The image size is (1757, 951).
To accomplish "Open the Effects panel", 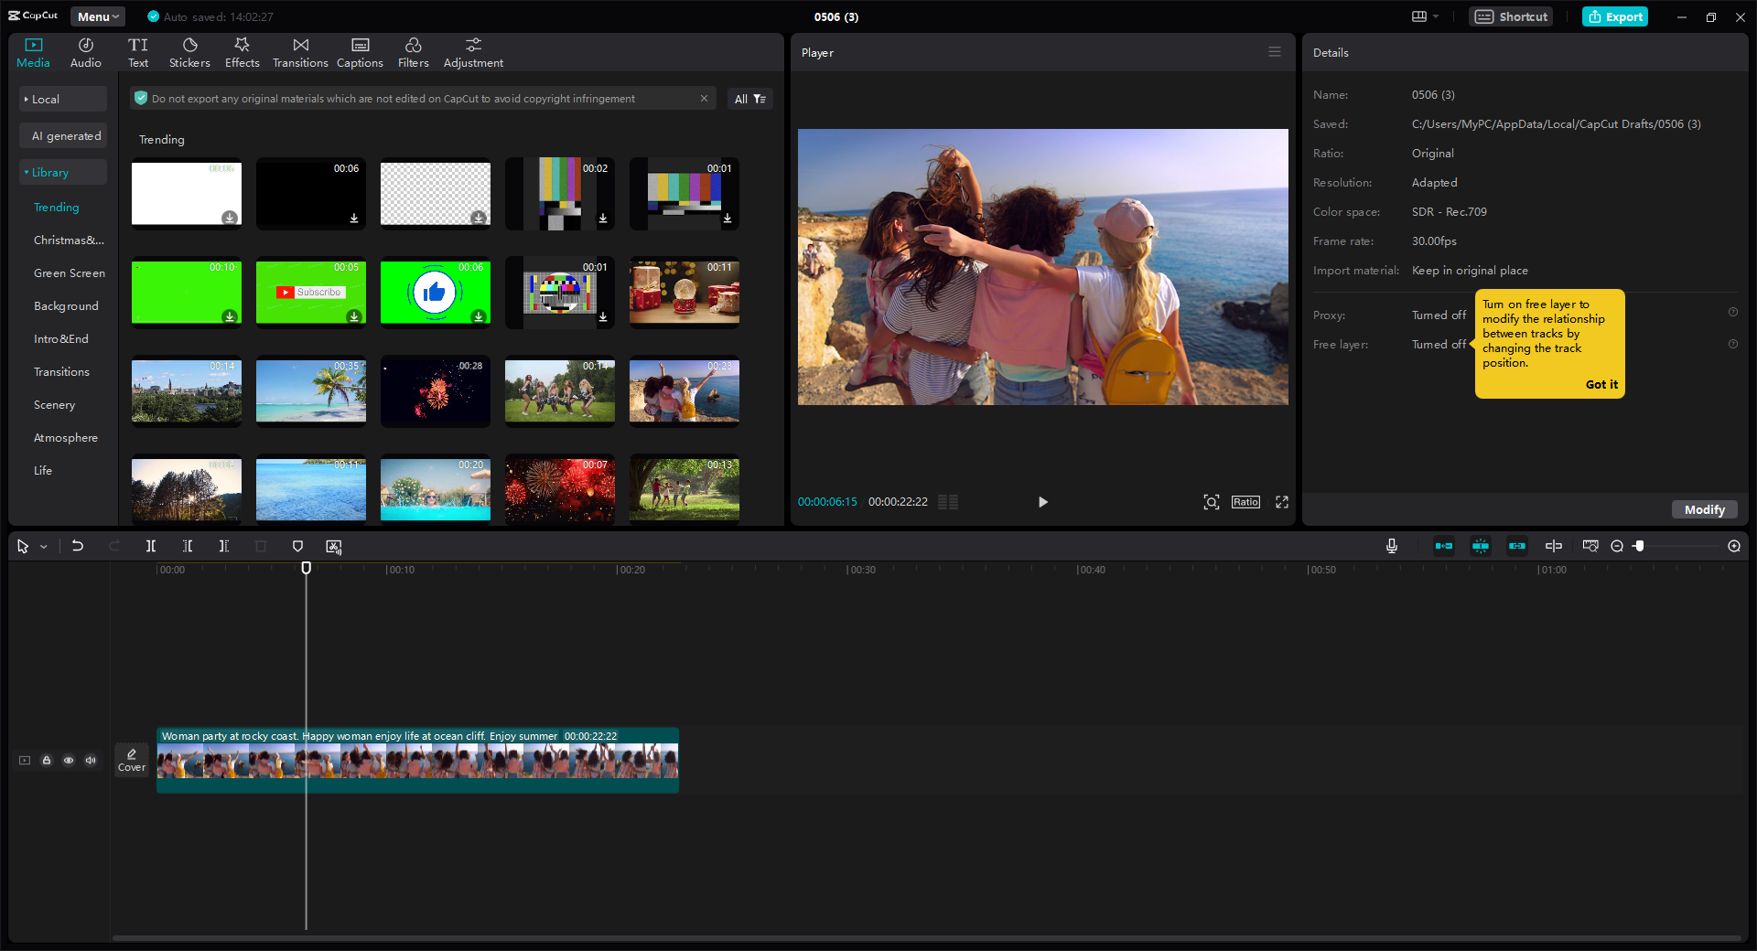I will (242, 51).
